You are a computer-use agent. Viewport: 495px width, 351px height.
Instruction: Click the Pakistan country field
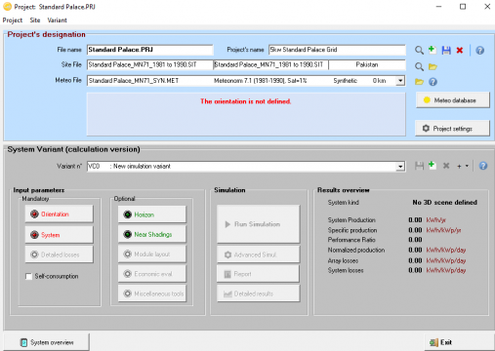367,64
